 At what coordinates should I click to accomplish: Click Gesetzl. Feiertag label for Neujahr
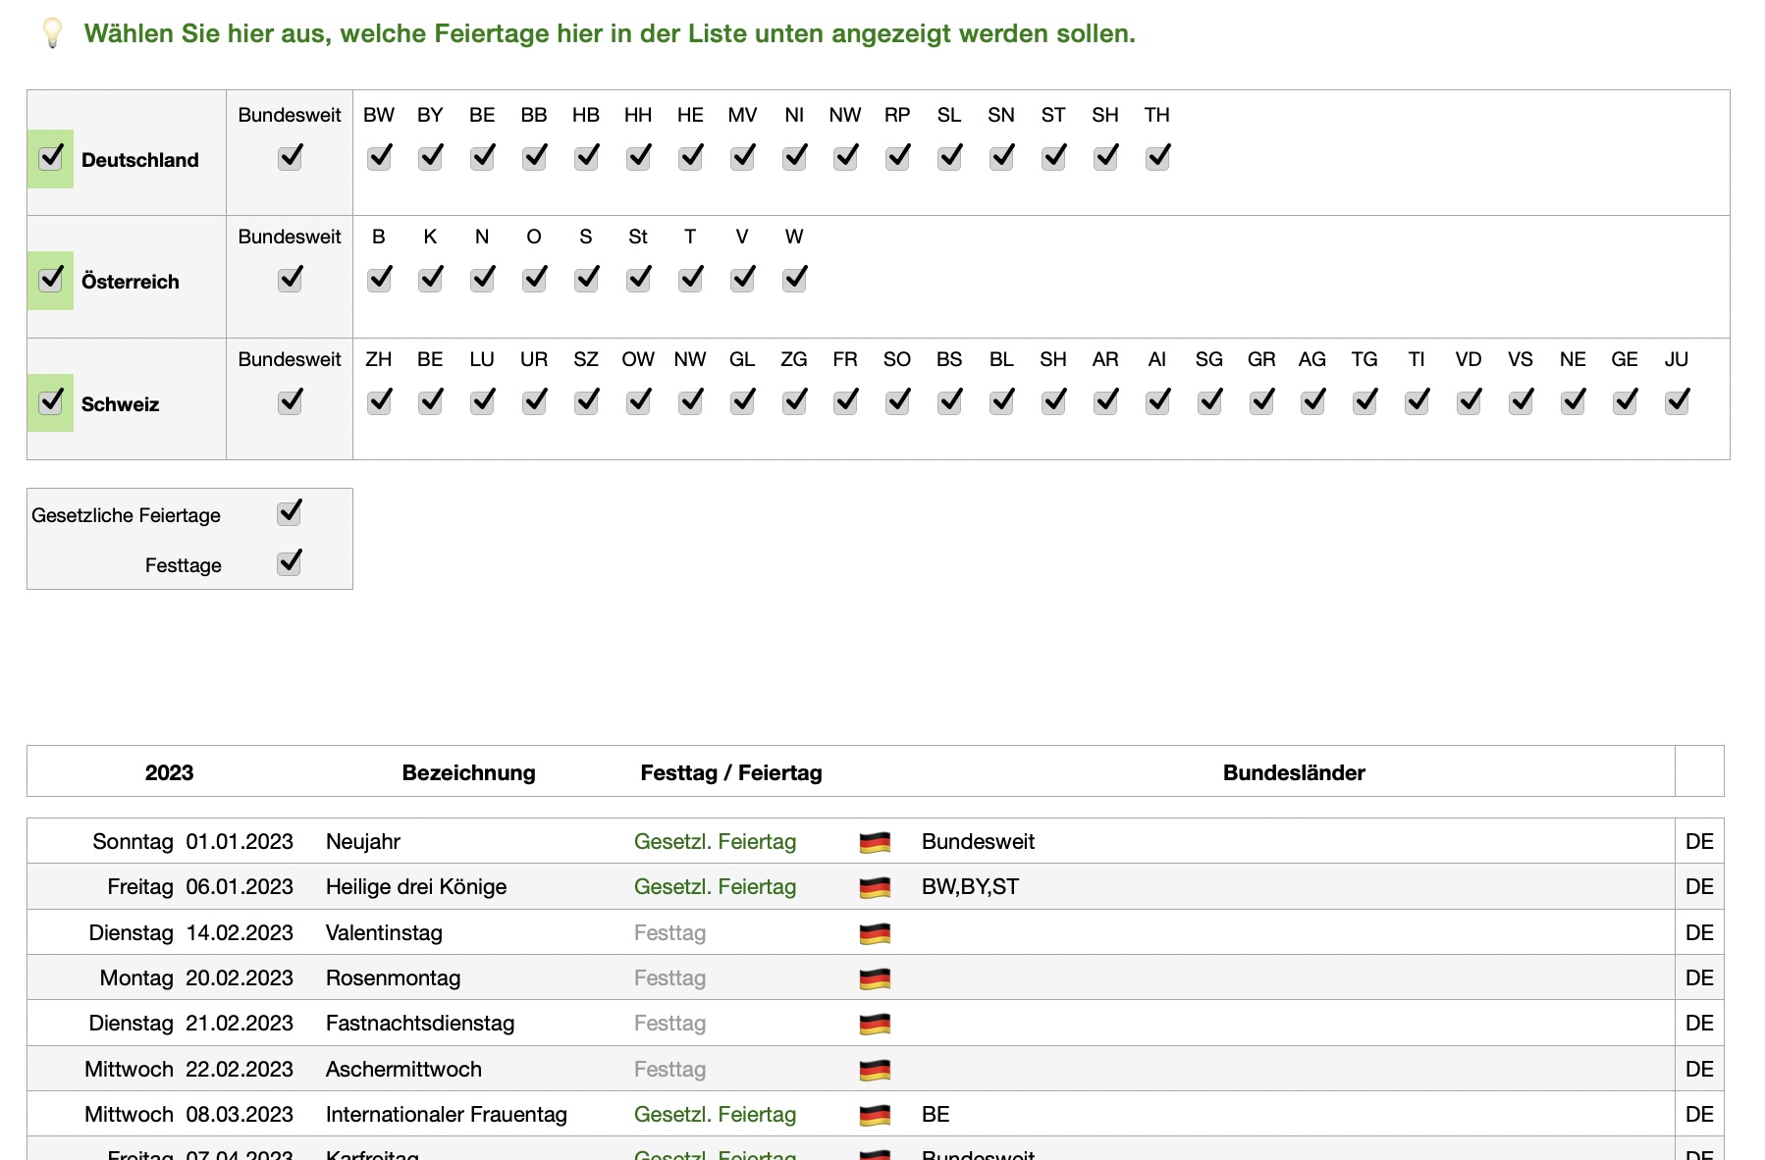pos(715,842)
